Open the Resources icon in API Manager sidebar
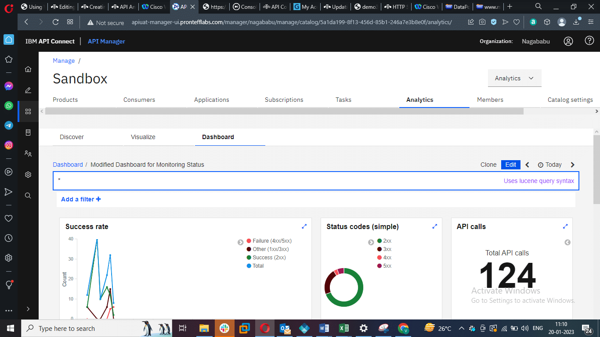 click(x=28, y=133)
